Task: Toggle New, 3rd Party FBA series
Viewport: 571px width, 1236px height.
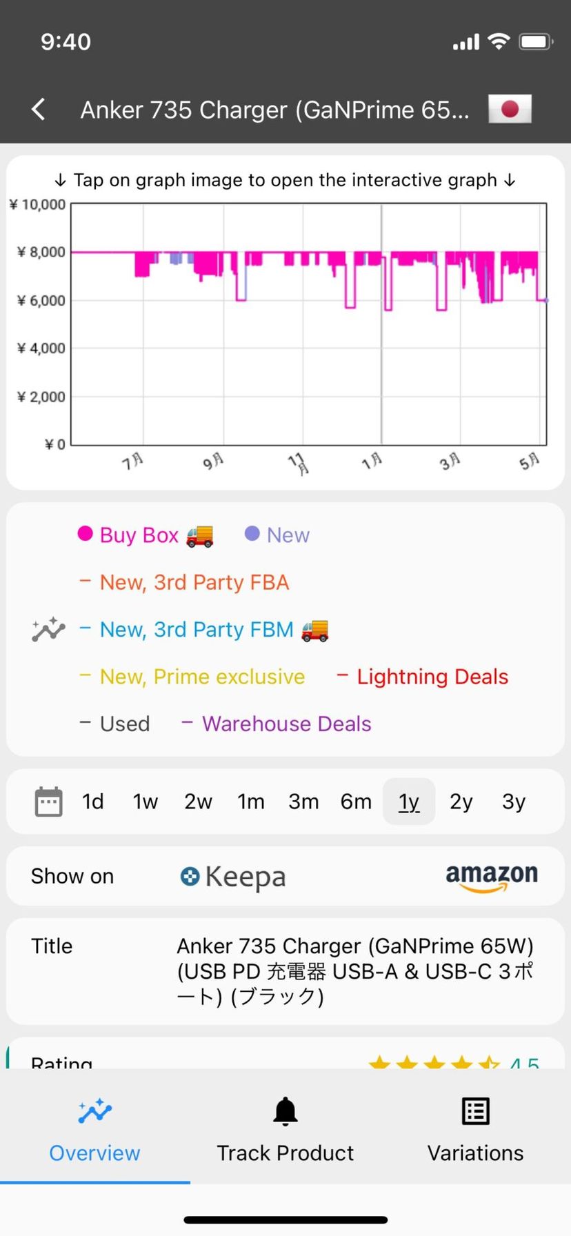Action: point(184,582)
